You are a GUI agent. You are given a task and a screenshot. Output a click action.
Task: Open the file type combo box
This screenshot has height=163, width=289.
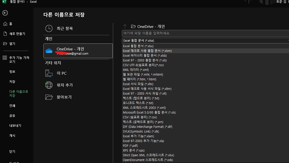205,40
